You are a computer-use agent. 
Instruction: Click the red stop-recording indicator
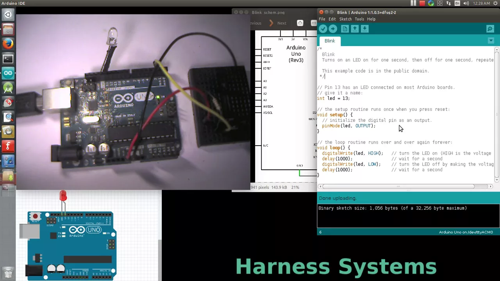pos(422,3)
